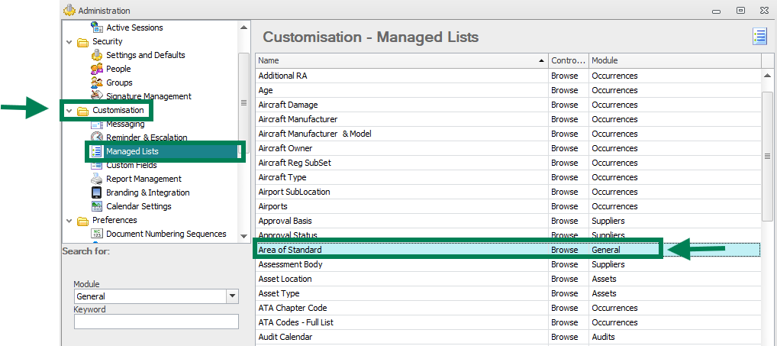This screenshot has width=777, height=346.
Task: Click the Administration gear icon in title bar
Action: click(69, 10)
